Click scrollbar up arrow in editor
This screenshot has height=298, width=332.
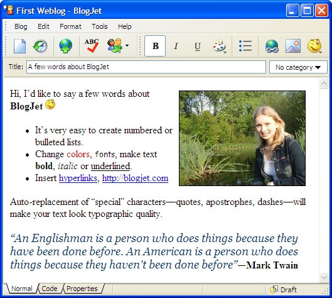tap(324, 84)
